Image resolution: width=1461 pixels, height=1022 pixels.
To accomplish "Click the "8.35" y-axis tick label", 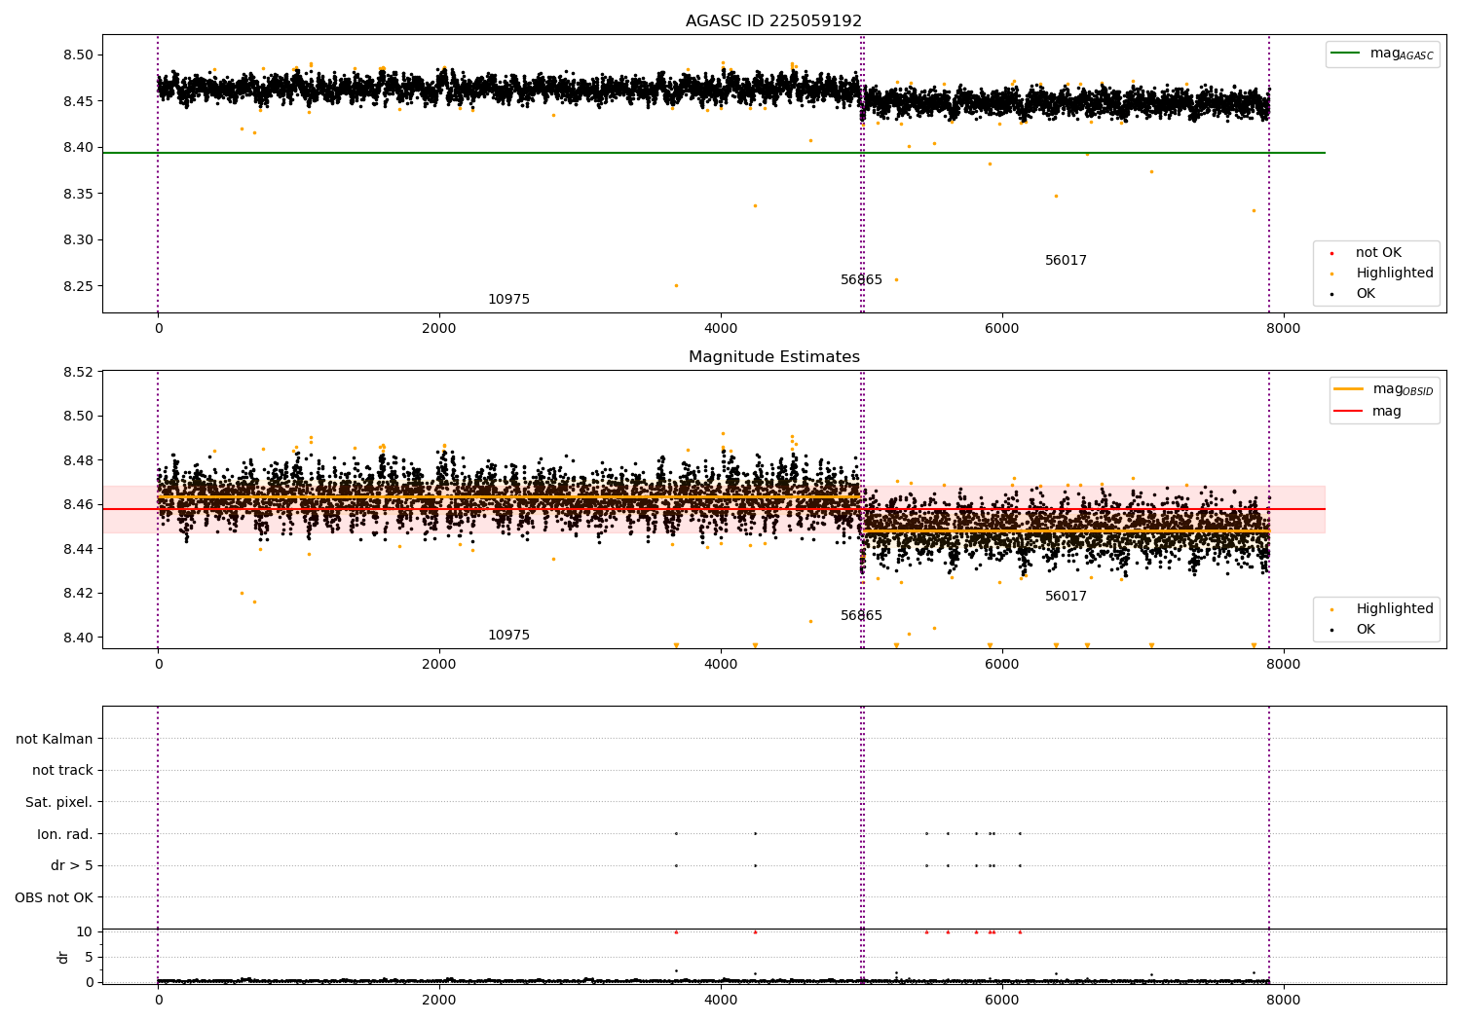I will point(79,194).
